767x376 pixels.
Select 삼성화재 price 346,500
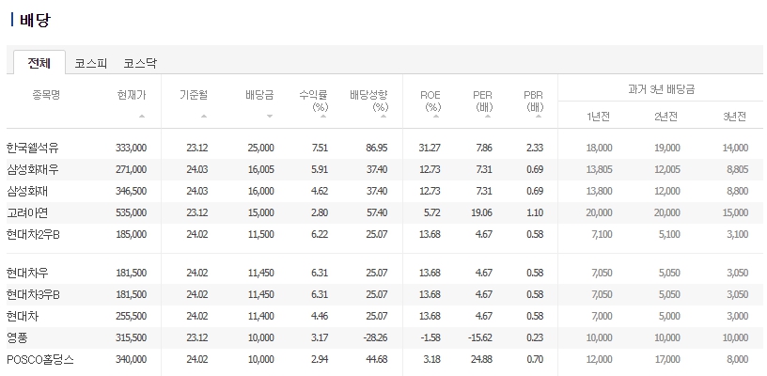coord(131,191)
